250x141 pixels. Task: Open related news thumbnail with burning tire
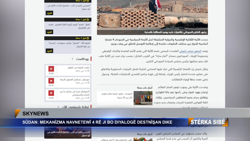pyautogui.click(x=143, y=98)
